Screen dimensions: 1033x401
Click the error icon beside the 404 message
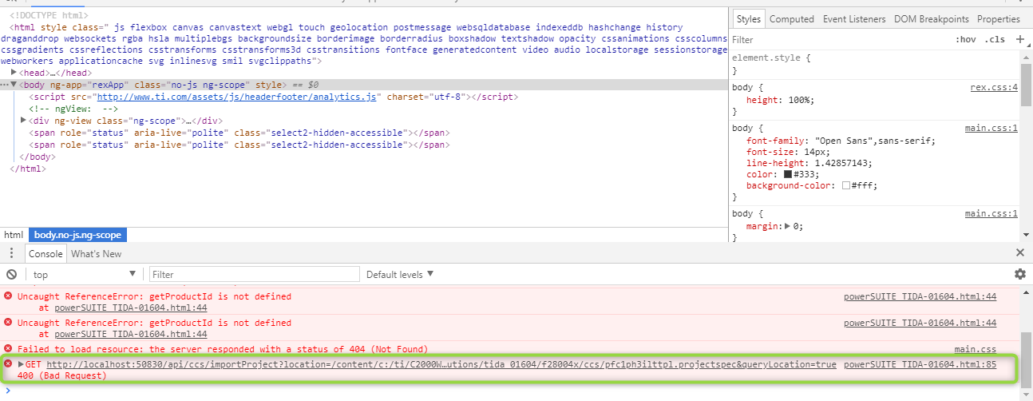tap(8, 349)
